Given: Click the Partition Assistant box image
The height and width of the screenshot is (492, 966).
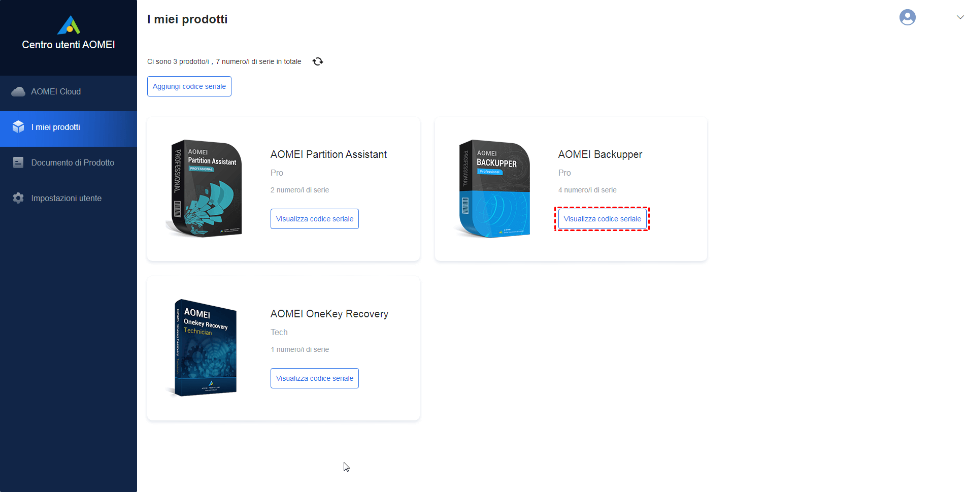Looking at the screenshot, I should pyautogui.click(x=204, y=188).
